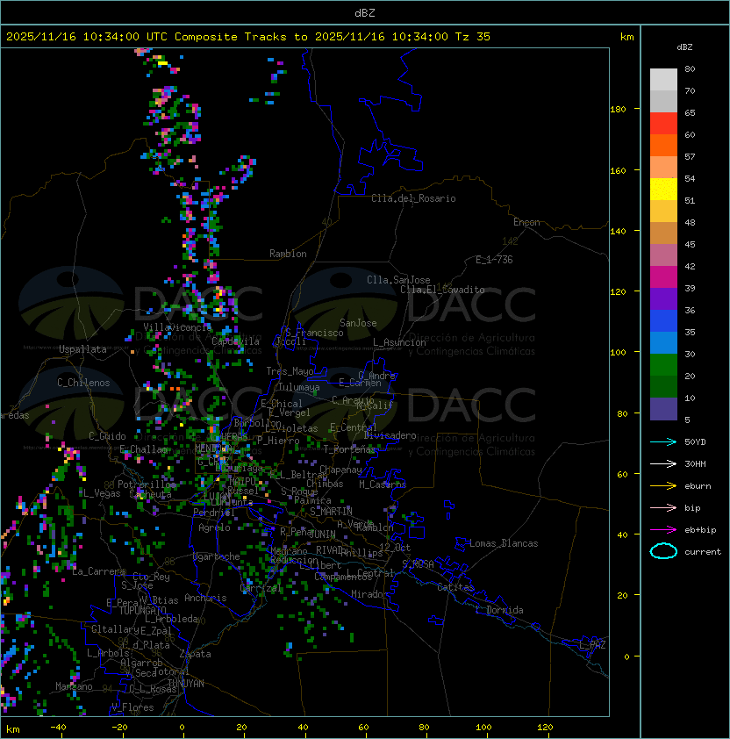Screen dimensions: 730x739
Task: Click the 'Agrelo' map label
Action: [214, 527]
